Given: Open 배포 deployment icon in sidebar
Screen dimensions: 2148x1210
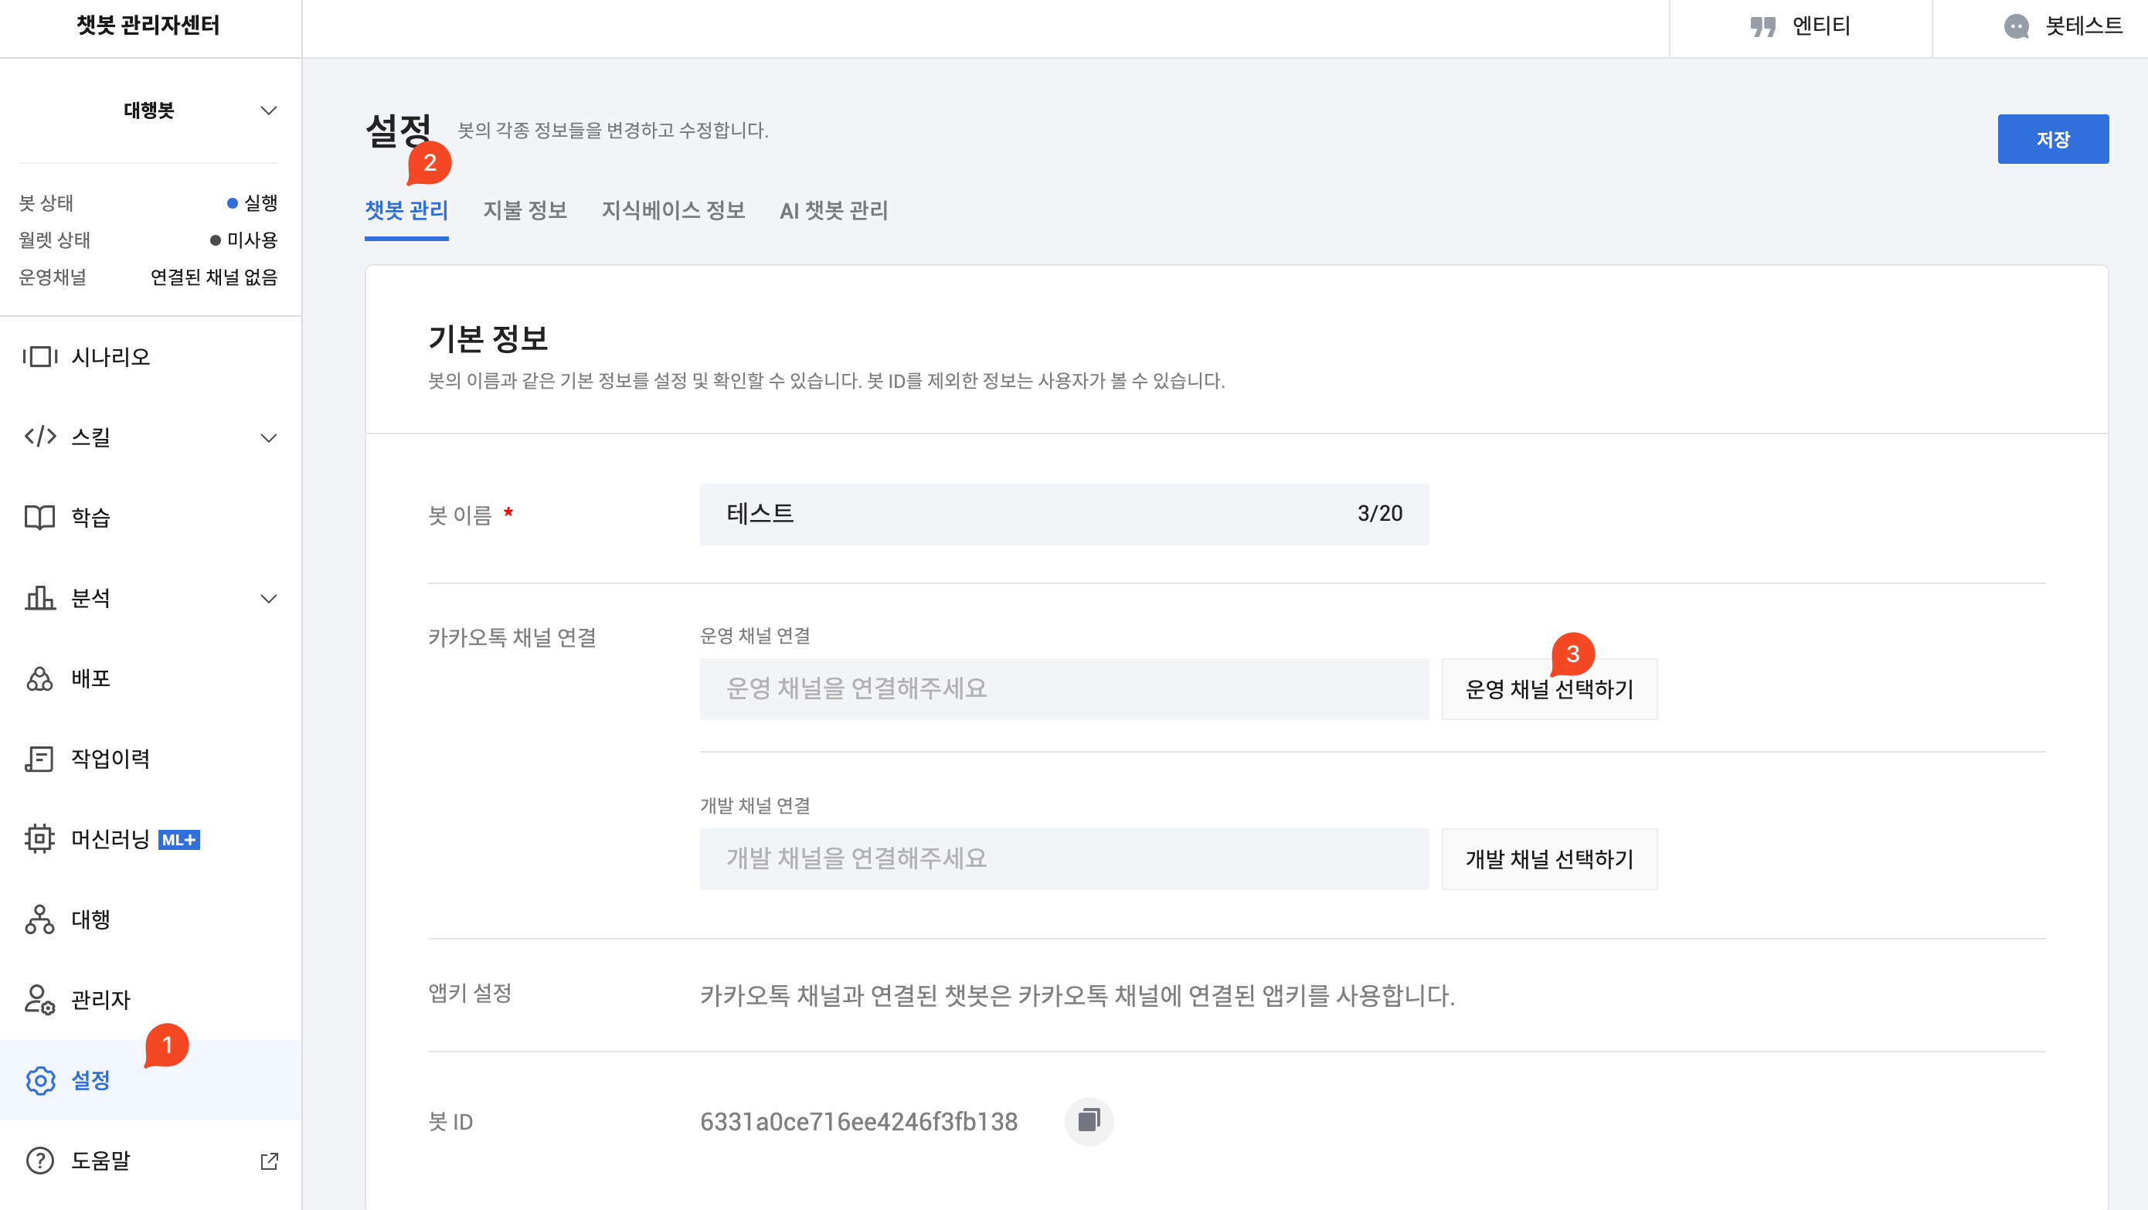Looking at the screenshot, I should point(39,679).
